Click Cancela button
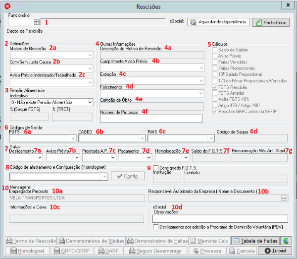Viewport: 297px width, 259px height. [x=242, y=251]
